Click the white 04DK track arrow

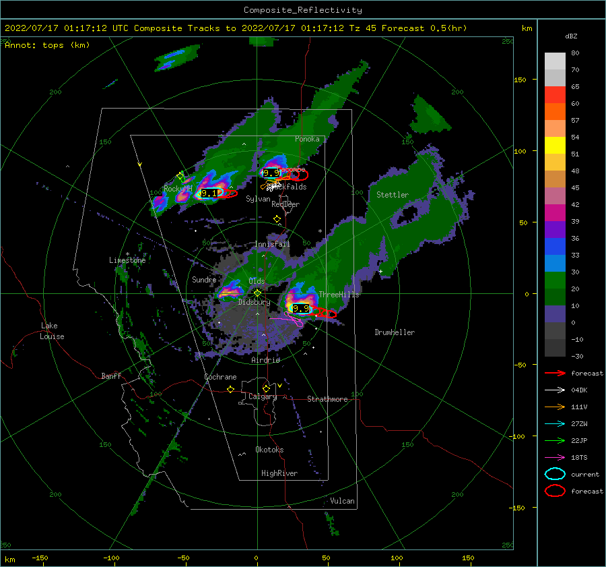pos(555,390)
